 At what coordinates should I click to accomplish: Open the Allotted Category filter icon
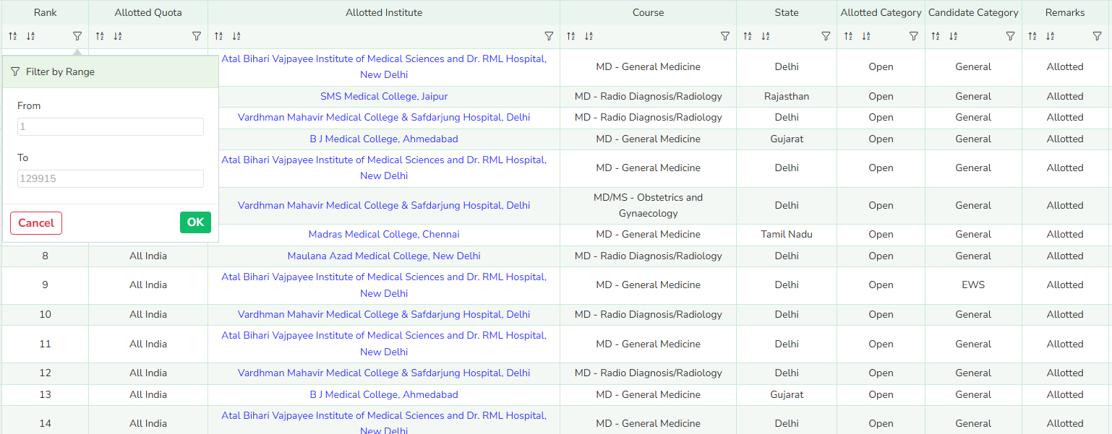[913, 36]
